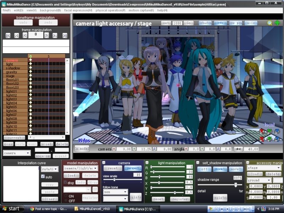Click the 'to model' button
Screen dimensions: 284x213
pyautogui.click(x=82, y=149)
